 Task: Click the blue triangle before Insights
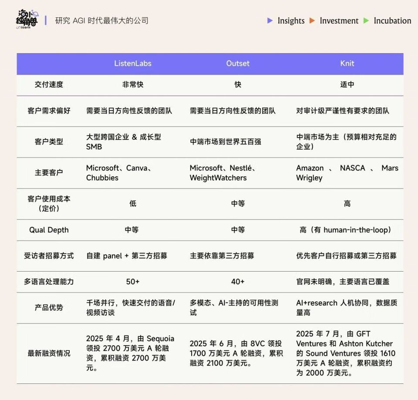pyautogui.click(x=270, y=20)
